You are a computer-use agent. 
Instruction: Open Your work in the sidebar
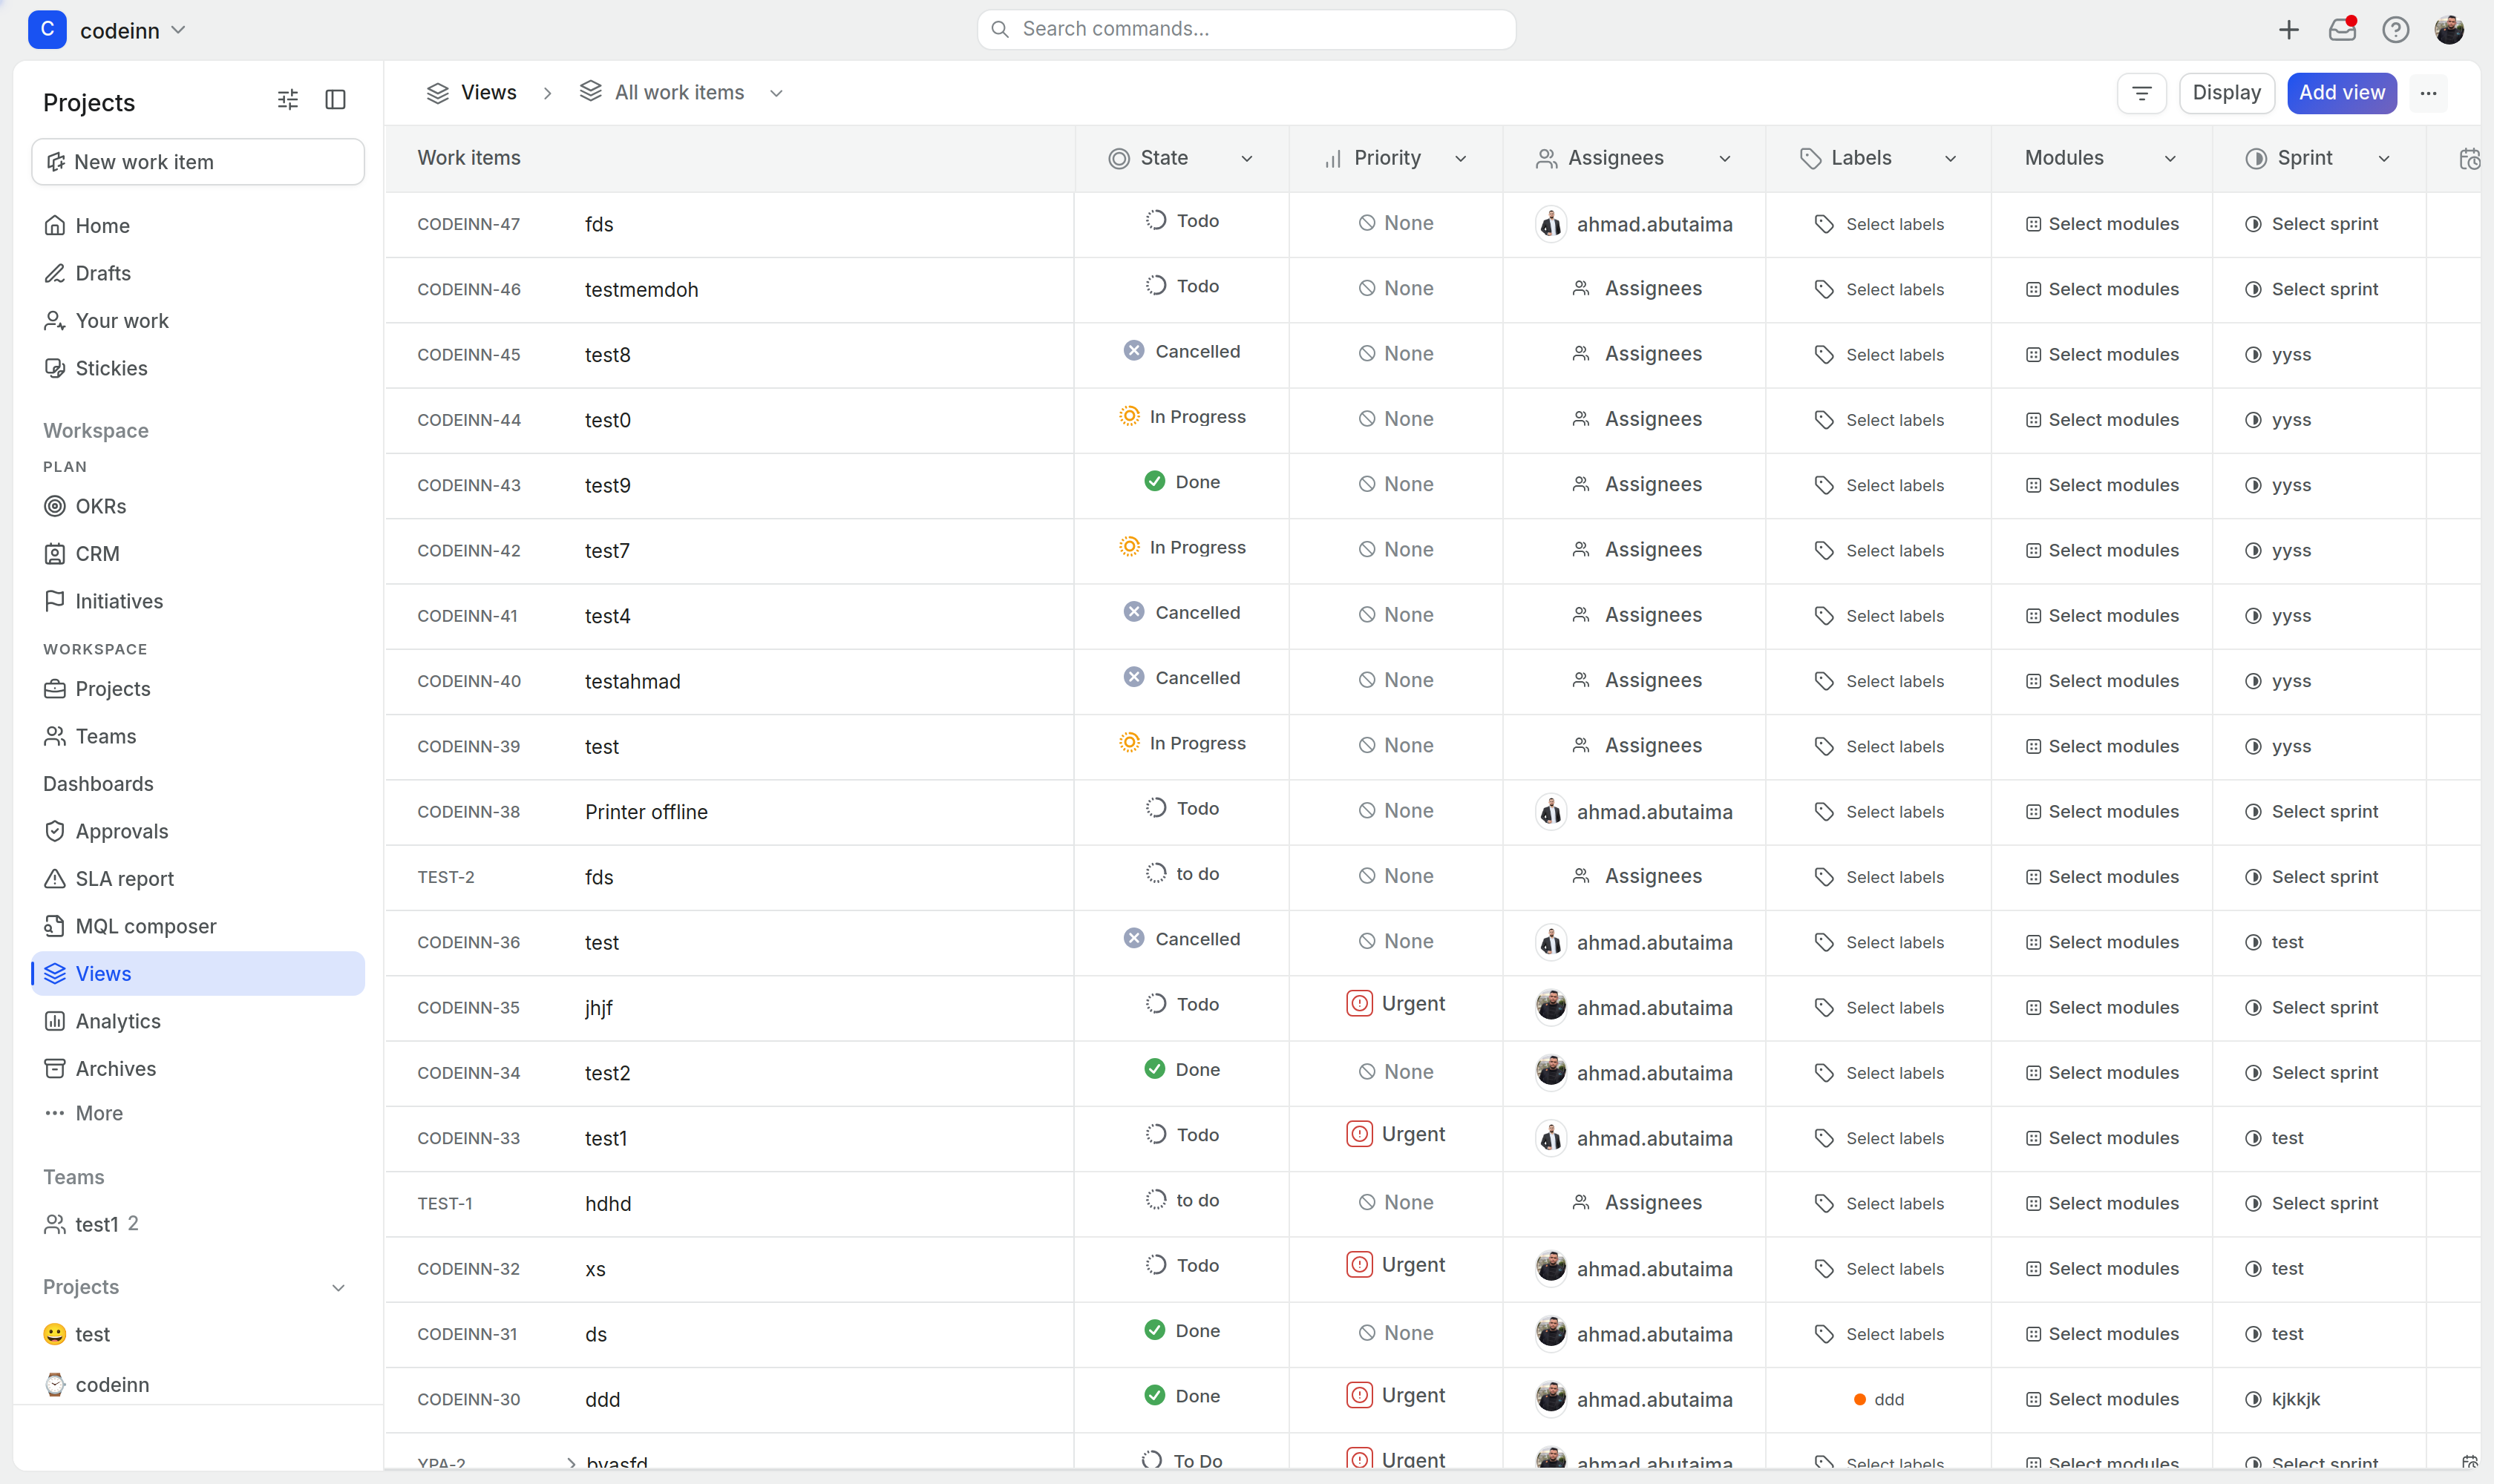198,321
